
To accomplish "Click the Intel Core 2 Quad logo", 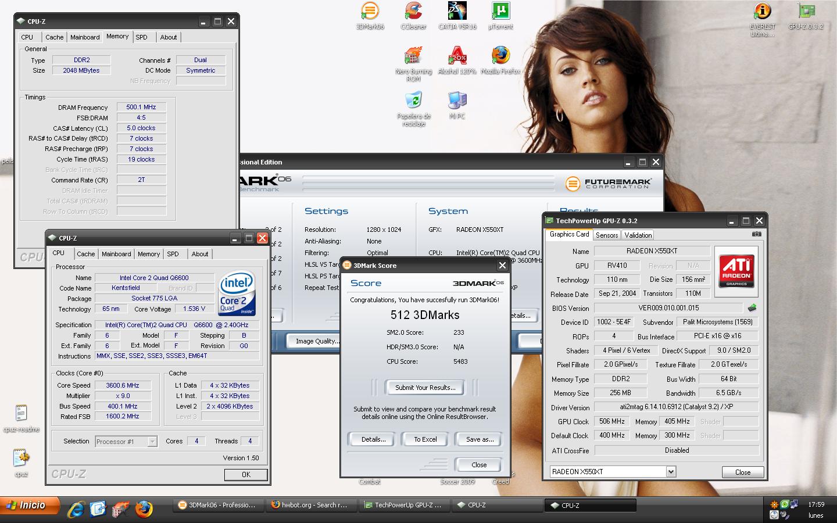I will click(x=237, y=294).
